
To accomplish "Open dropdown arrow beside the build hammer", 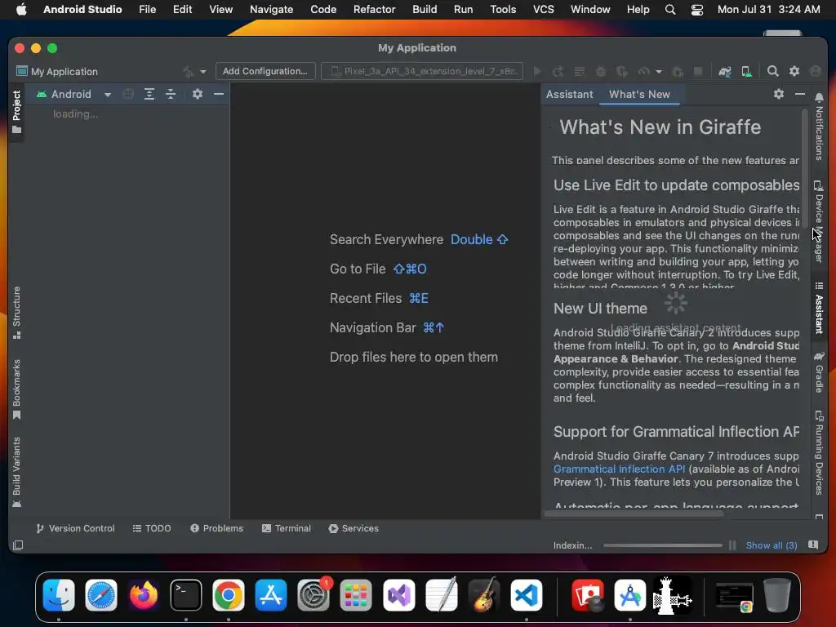I will [203, 72].
